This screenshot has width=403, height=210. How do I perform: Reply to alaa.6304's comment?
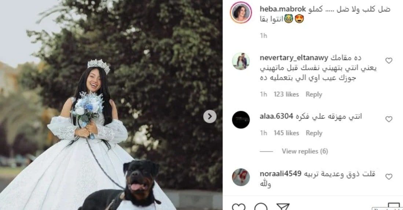[x=314, y=133]
